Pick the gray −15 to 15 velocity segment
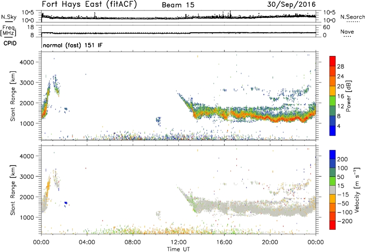 333,190
